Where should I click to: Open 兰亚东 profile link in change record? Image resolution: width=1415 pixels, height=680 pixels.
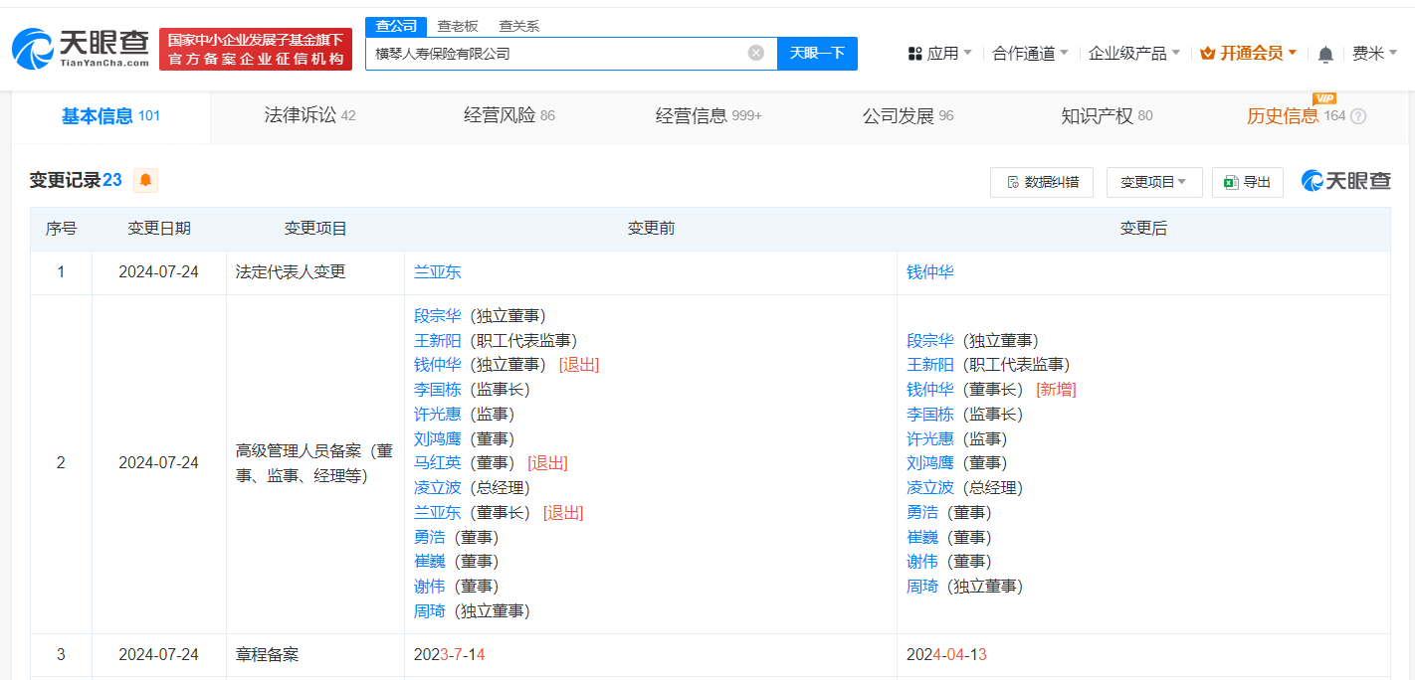click(x=437, y=270)
